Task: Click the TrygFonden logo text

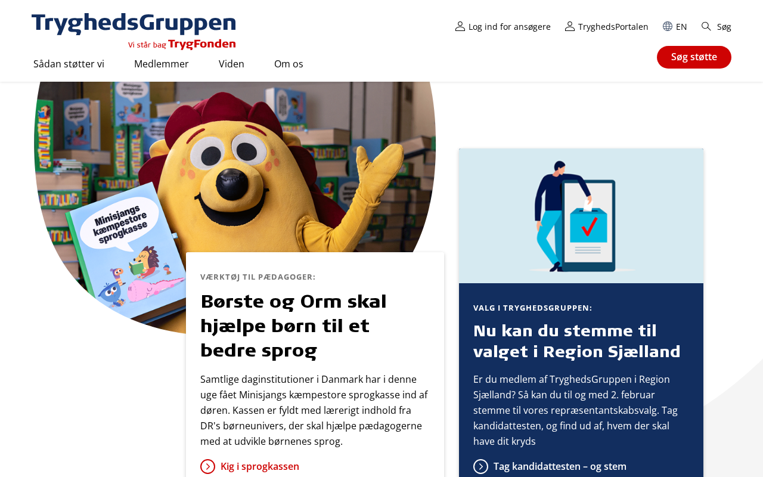Action: (202, 44)
